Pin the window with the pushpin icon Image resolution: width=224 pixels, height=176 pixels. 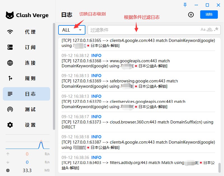pos(185,5)
